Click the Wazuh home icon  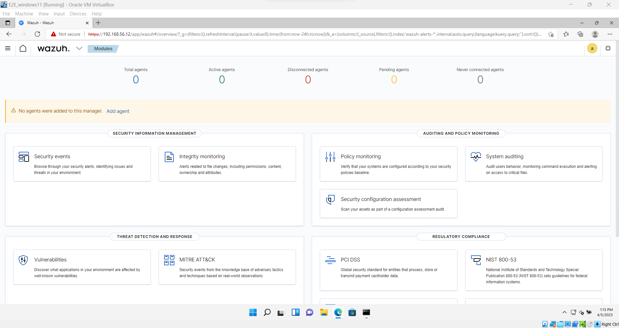point(23,48)
